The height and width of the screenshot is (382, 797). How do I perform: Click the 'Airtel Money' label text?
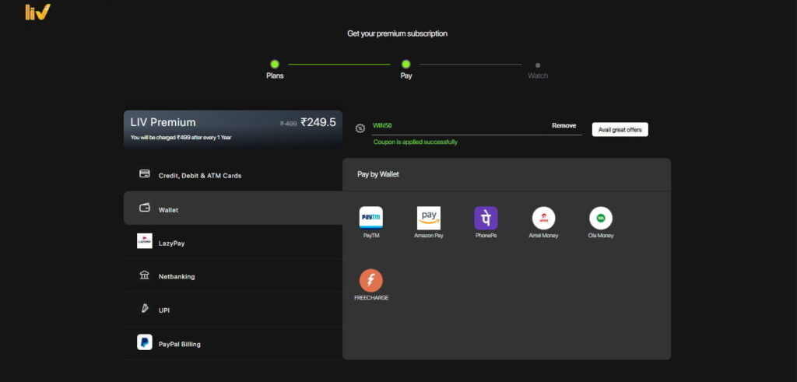click(x=543, y=236)
